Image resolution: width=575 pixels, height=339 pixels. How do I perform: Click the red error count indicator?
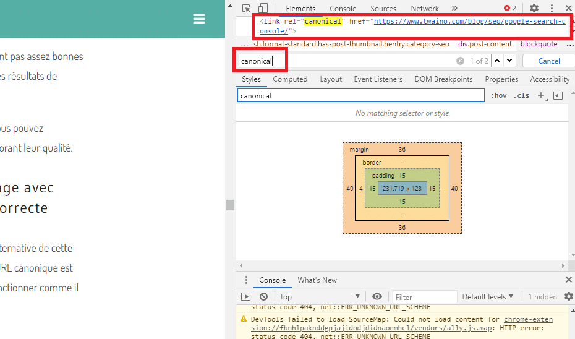coord(509,8)
